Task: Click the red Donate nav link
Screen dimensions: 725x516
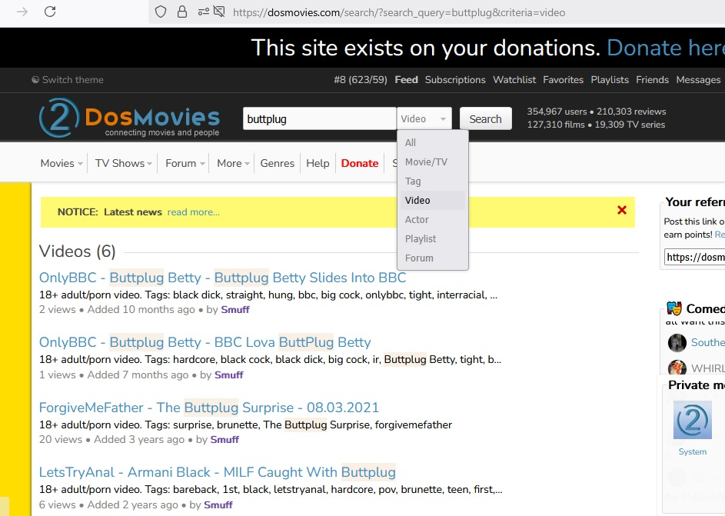Action: pyautogui.click(x=360, y=163)
